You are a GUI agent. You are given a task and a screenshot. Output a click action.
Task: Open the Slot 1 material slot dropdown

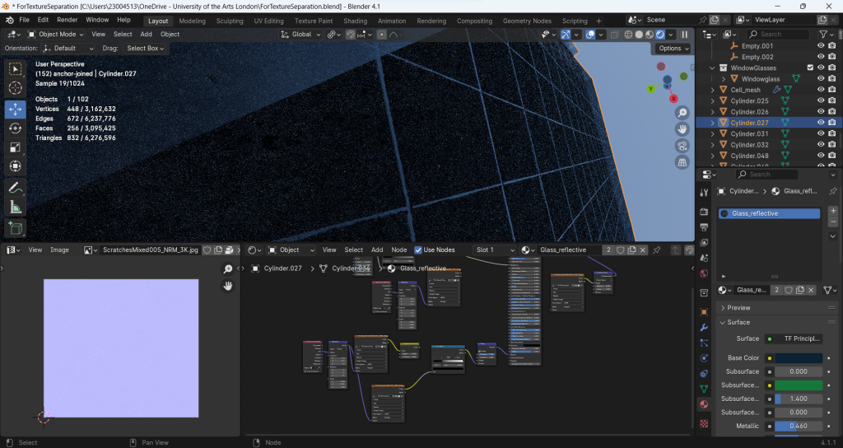pyautogui.click(x=495, y=250)
